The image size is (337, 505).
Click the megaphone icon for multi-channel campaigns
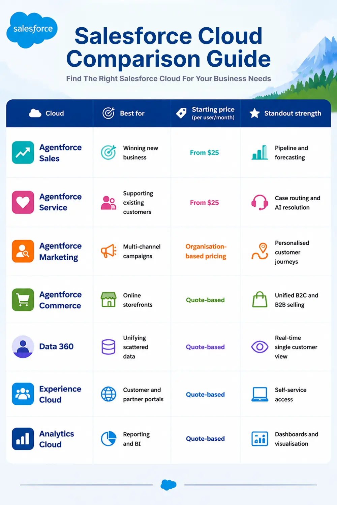[109, 251]
